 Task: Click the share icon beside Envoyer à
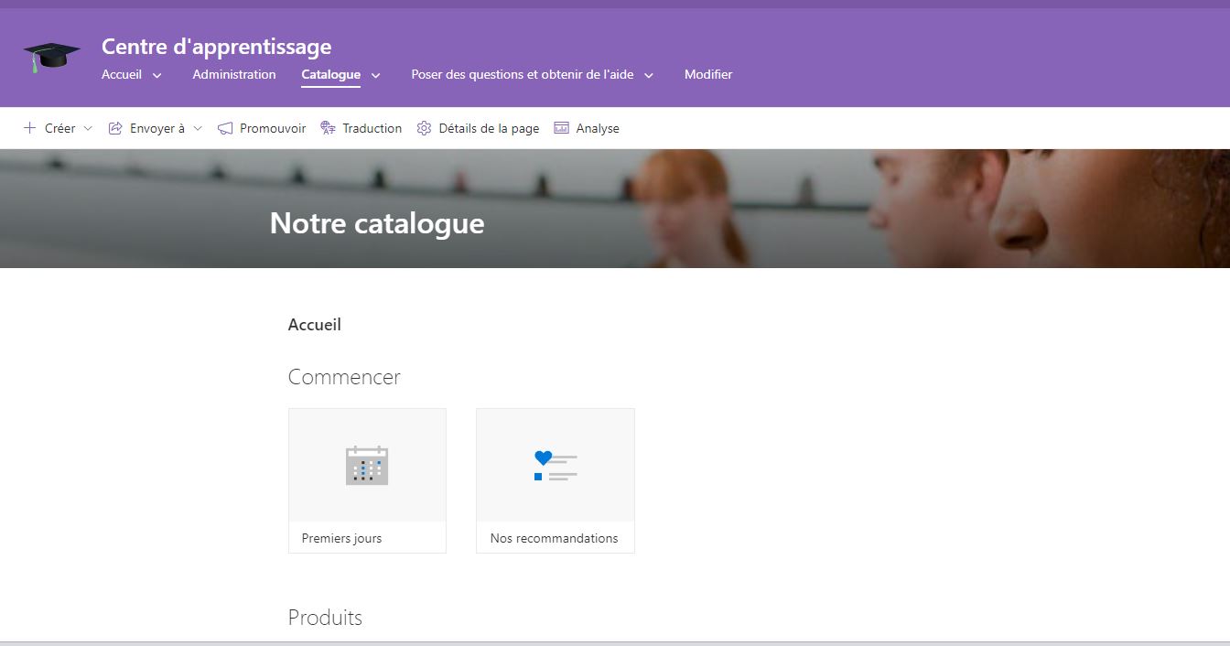click(115, 128)
